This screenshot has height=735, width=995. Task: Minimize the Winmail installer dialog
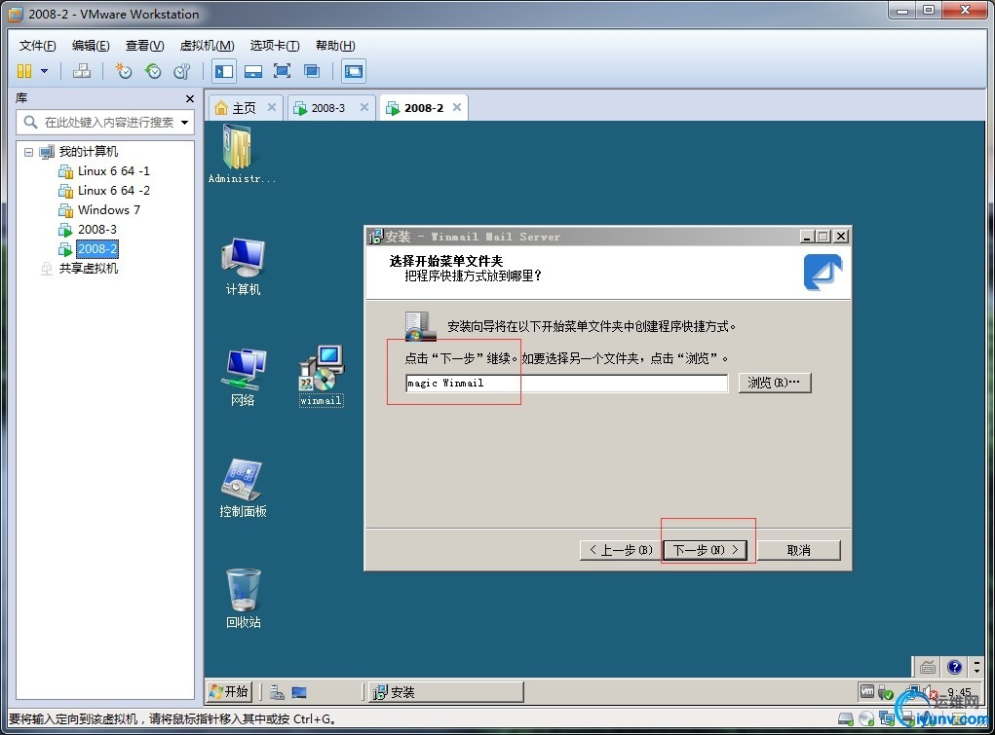[x=807, y=237]
